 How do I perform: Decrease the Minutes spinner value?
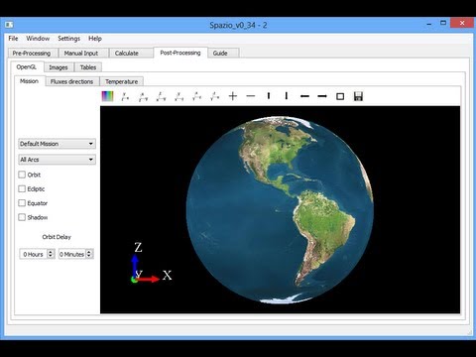[x=89, y=256]
